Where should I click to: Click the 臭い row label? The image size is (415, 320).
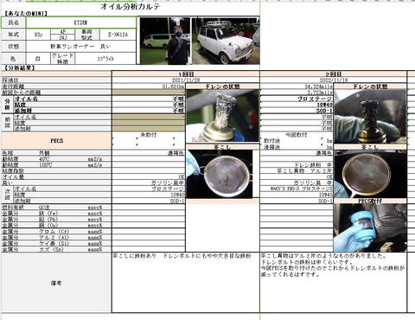[7, 182]
